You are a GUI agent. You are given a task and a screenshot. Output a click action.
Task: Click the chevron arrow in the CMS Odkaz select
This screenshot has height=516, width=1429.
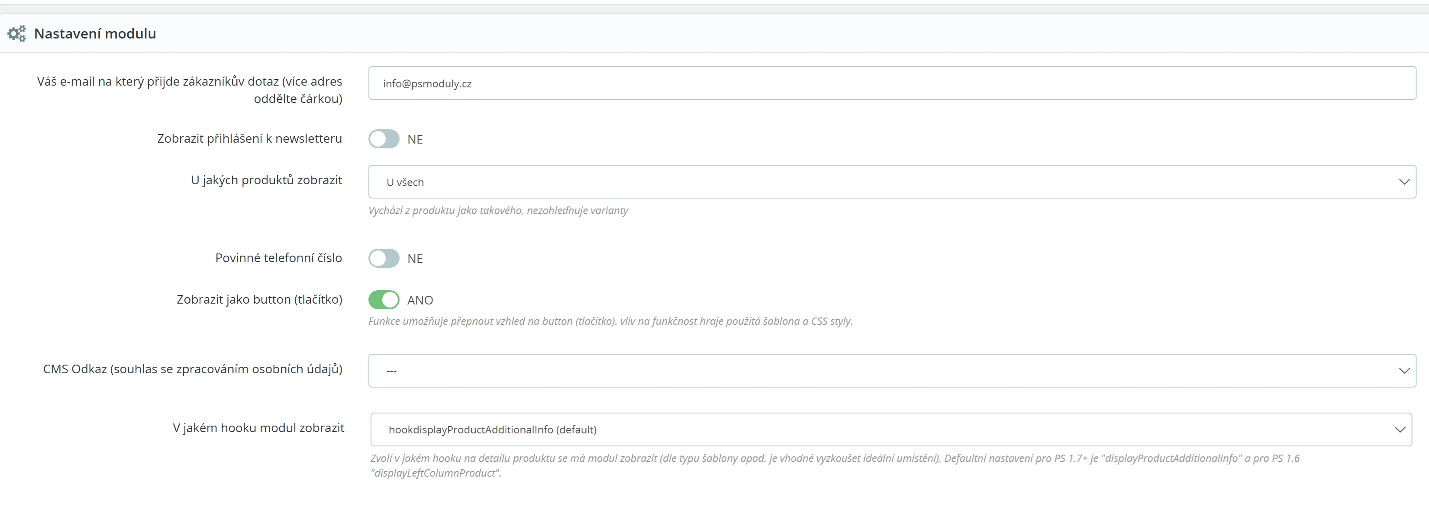(x=1404, y=371)
